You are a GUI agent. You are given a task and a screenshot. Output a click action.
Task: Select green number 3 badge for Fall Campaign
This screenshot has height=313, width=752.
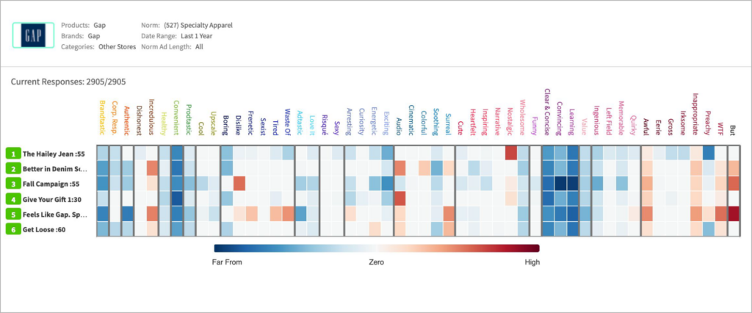click(13, 184)
